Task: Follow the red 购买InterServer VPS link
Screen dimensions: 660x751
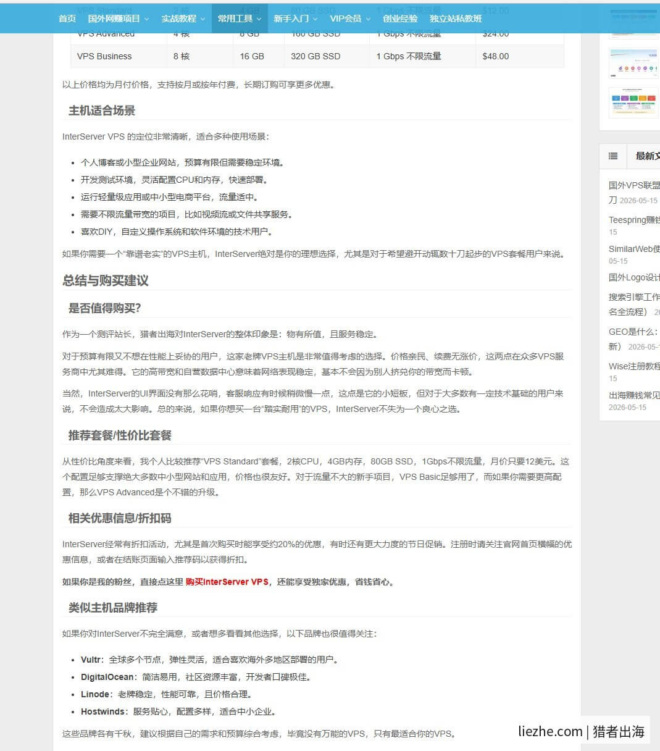Action: (x=227, y=582)
